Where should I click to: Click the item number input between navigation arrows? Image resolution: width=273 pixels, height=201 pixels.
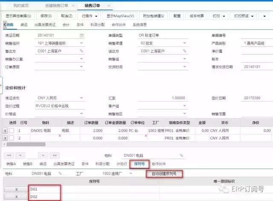pos(32,155)
